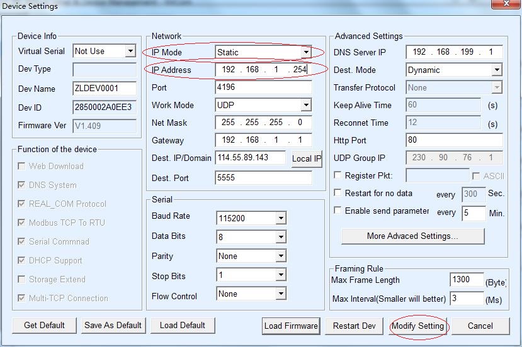The image size is (522, 347).
Task: Select the Max Frame Length field
Action: coord(467,280)
